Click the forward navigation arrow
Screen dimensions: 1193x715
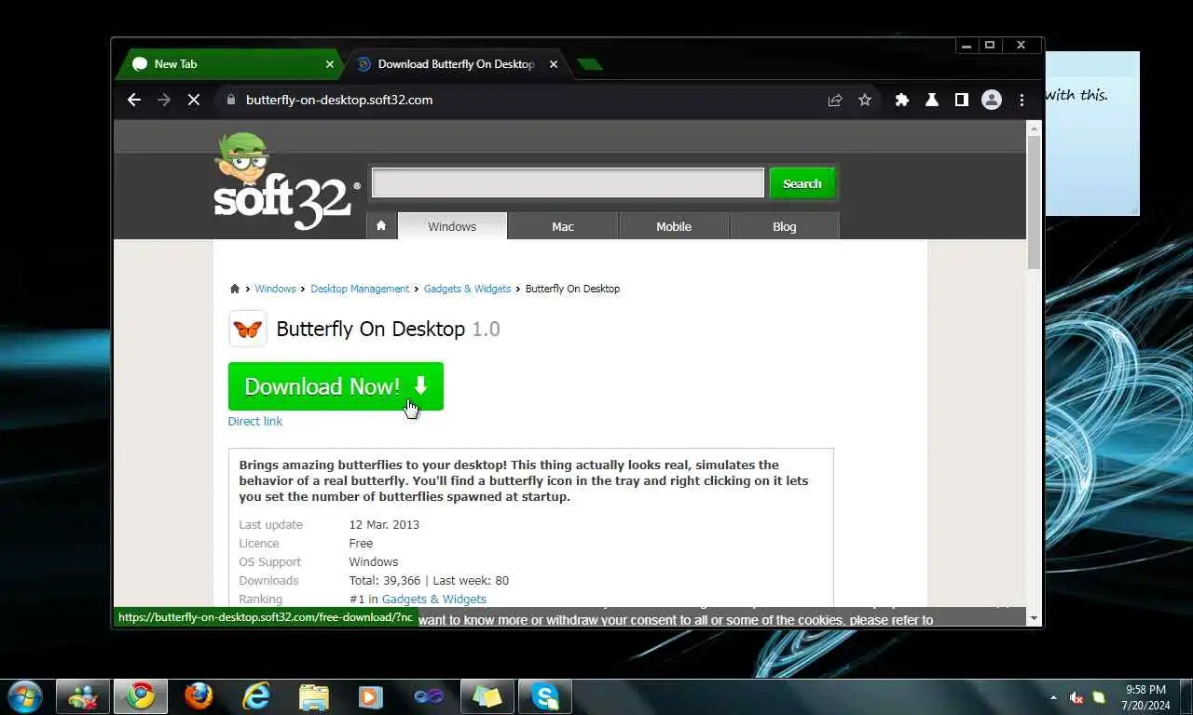[164, 100]
